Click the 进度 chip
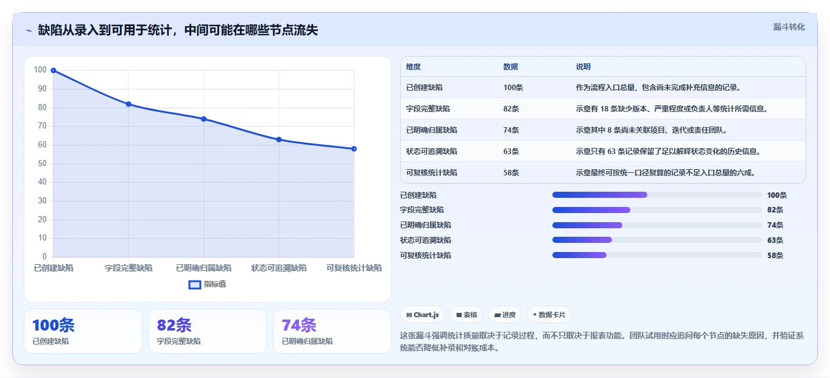 (x=505, y=315)
